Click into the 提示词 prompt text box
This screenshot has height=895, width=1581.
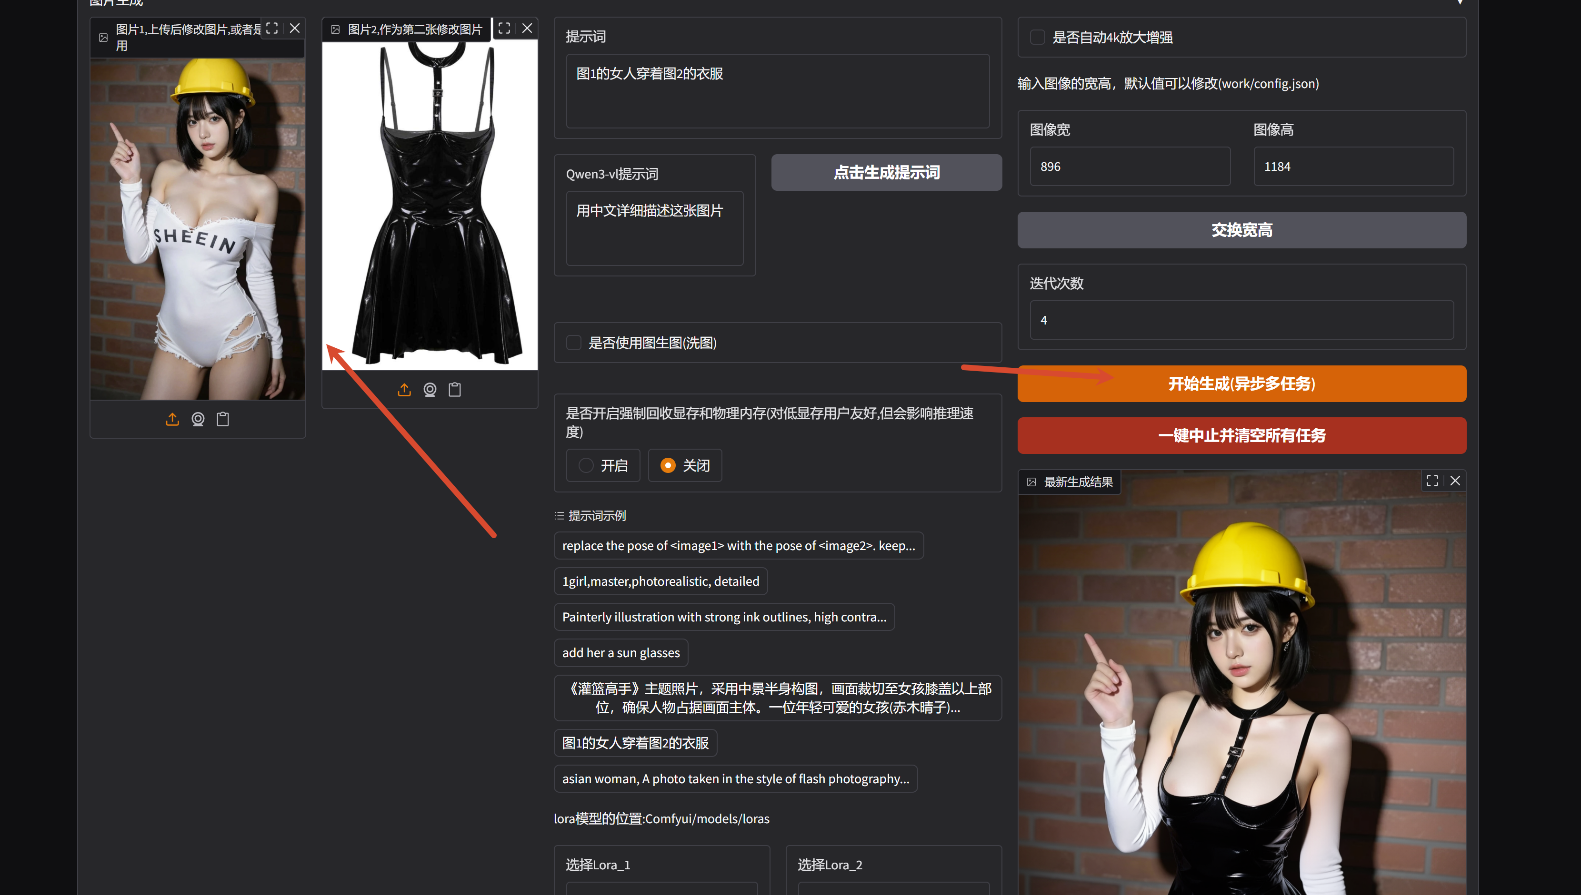778,91
